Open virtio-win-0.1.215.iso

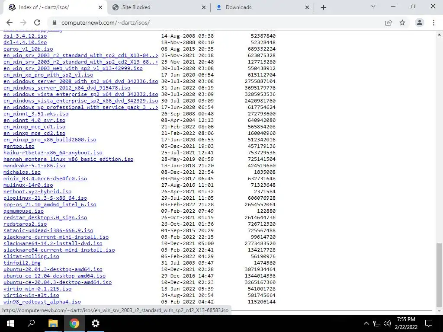click(x=37, y=289)
